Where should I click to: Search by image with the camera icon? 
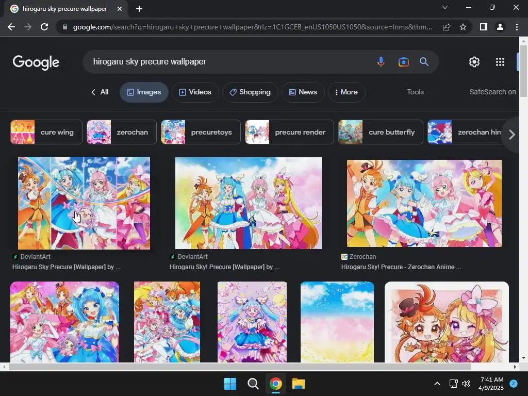tap(403, 62)
